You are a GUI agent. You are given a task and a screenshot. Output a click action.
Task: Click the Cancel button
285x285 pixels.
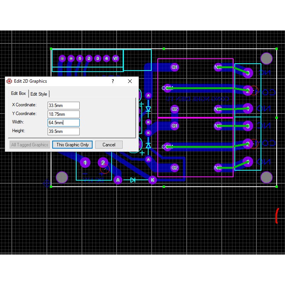tap(109, 144)
